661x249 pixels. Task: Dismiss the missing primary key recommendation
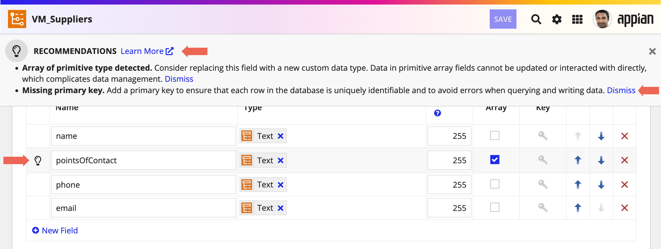tap(621, 90)
